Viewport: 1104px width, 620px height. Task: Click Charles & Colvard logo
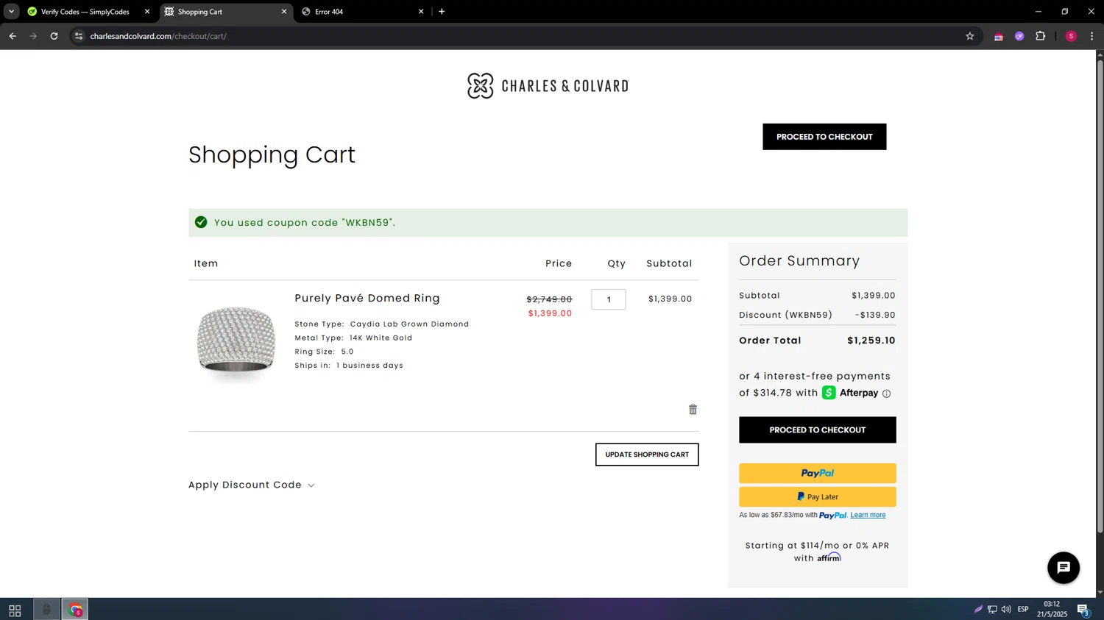click(x=548, y=86)
